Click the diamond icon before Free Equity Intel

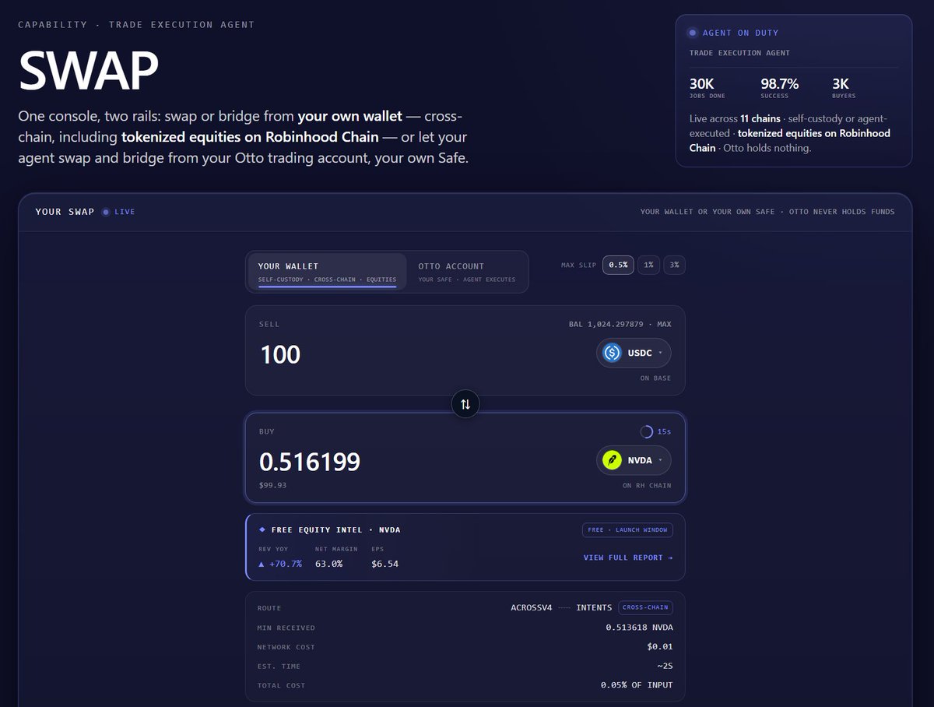(x=262, y=529)
